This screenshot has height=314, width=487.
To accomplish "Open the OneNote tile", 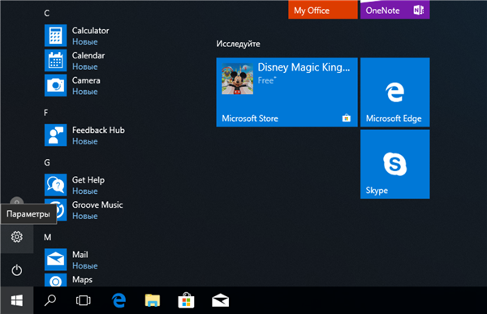I will tap(395, 10).
